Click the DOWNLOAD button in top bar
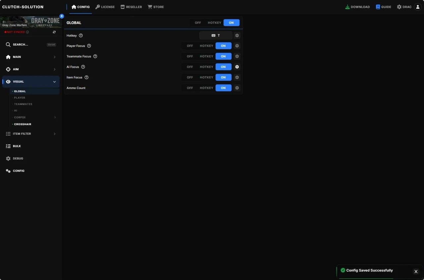The height and width of the screenshot is (280, 424). click(x=357, y=7)
